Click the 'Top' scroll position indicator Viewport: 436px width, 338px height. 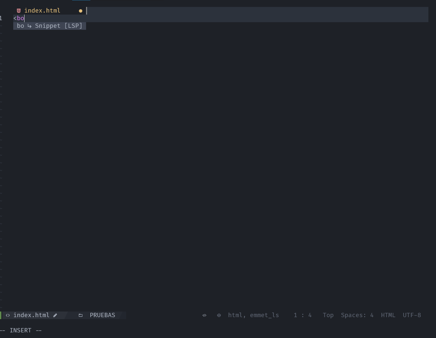click(328, 315)
